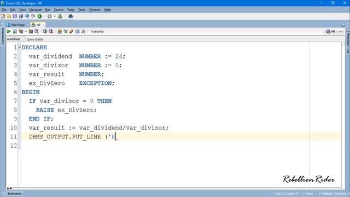This screenshot has height=197, width=350.
Task: Open the Edit menu
Action: click(13, 10)
